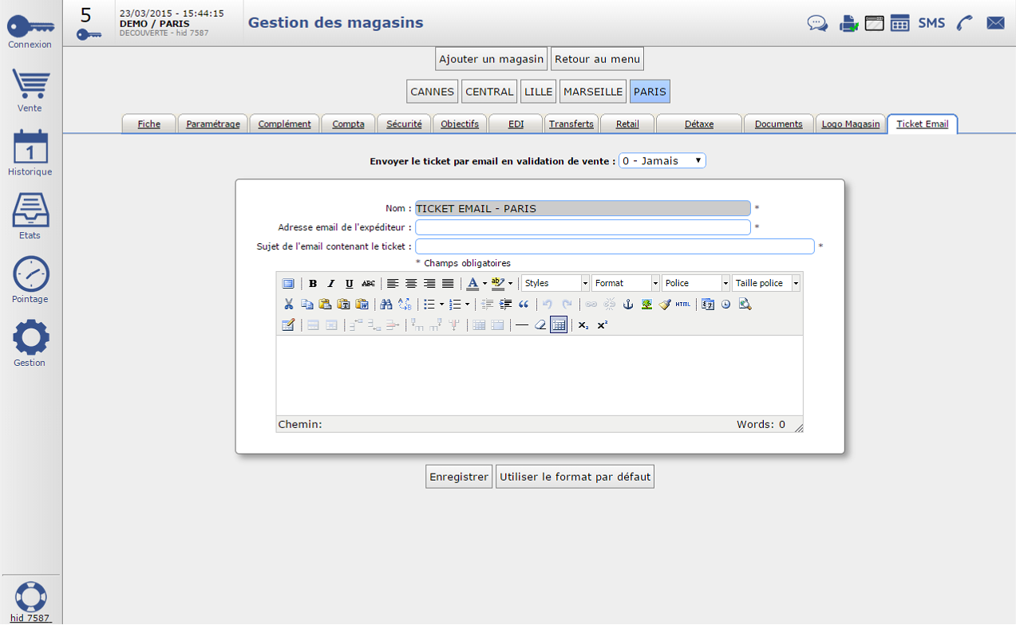Switch to the Paramétrage tab
Image resolution: width=1016 pixels, height=625 pixels.
click(212, 124)
